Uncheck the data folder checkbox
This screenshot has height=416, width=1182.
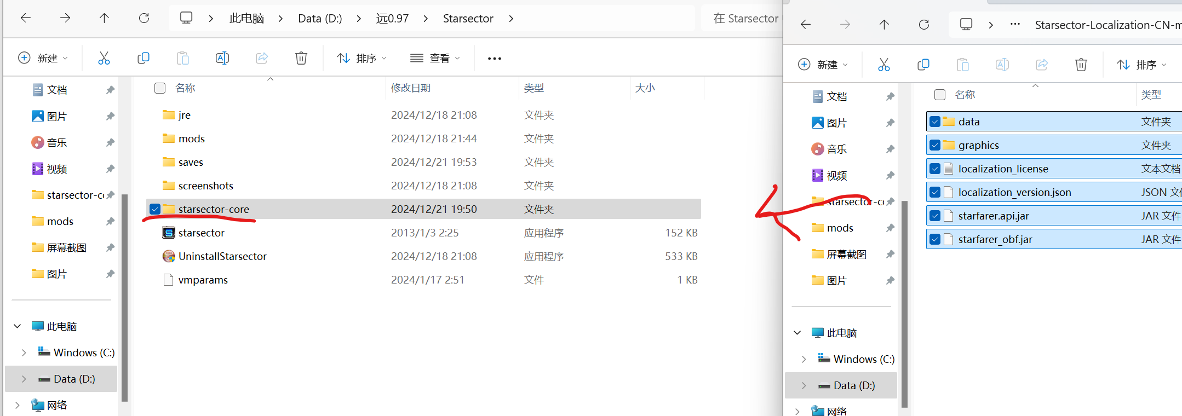click(x=935, y=122)
